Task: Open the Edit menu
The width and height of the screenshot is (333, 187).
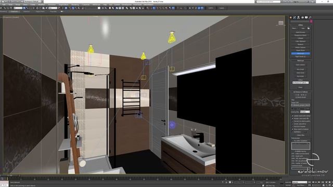Action: [4, 5]
